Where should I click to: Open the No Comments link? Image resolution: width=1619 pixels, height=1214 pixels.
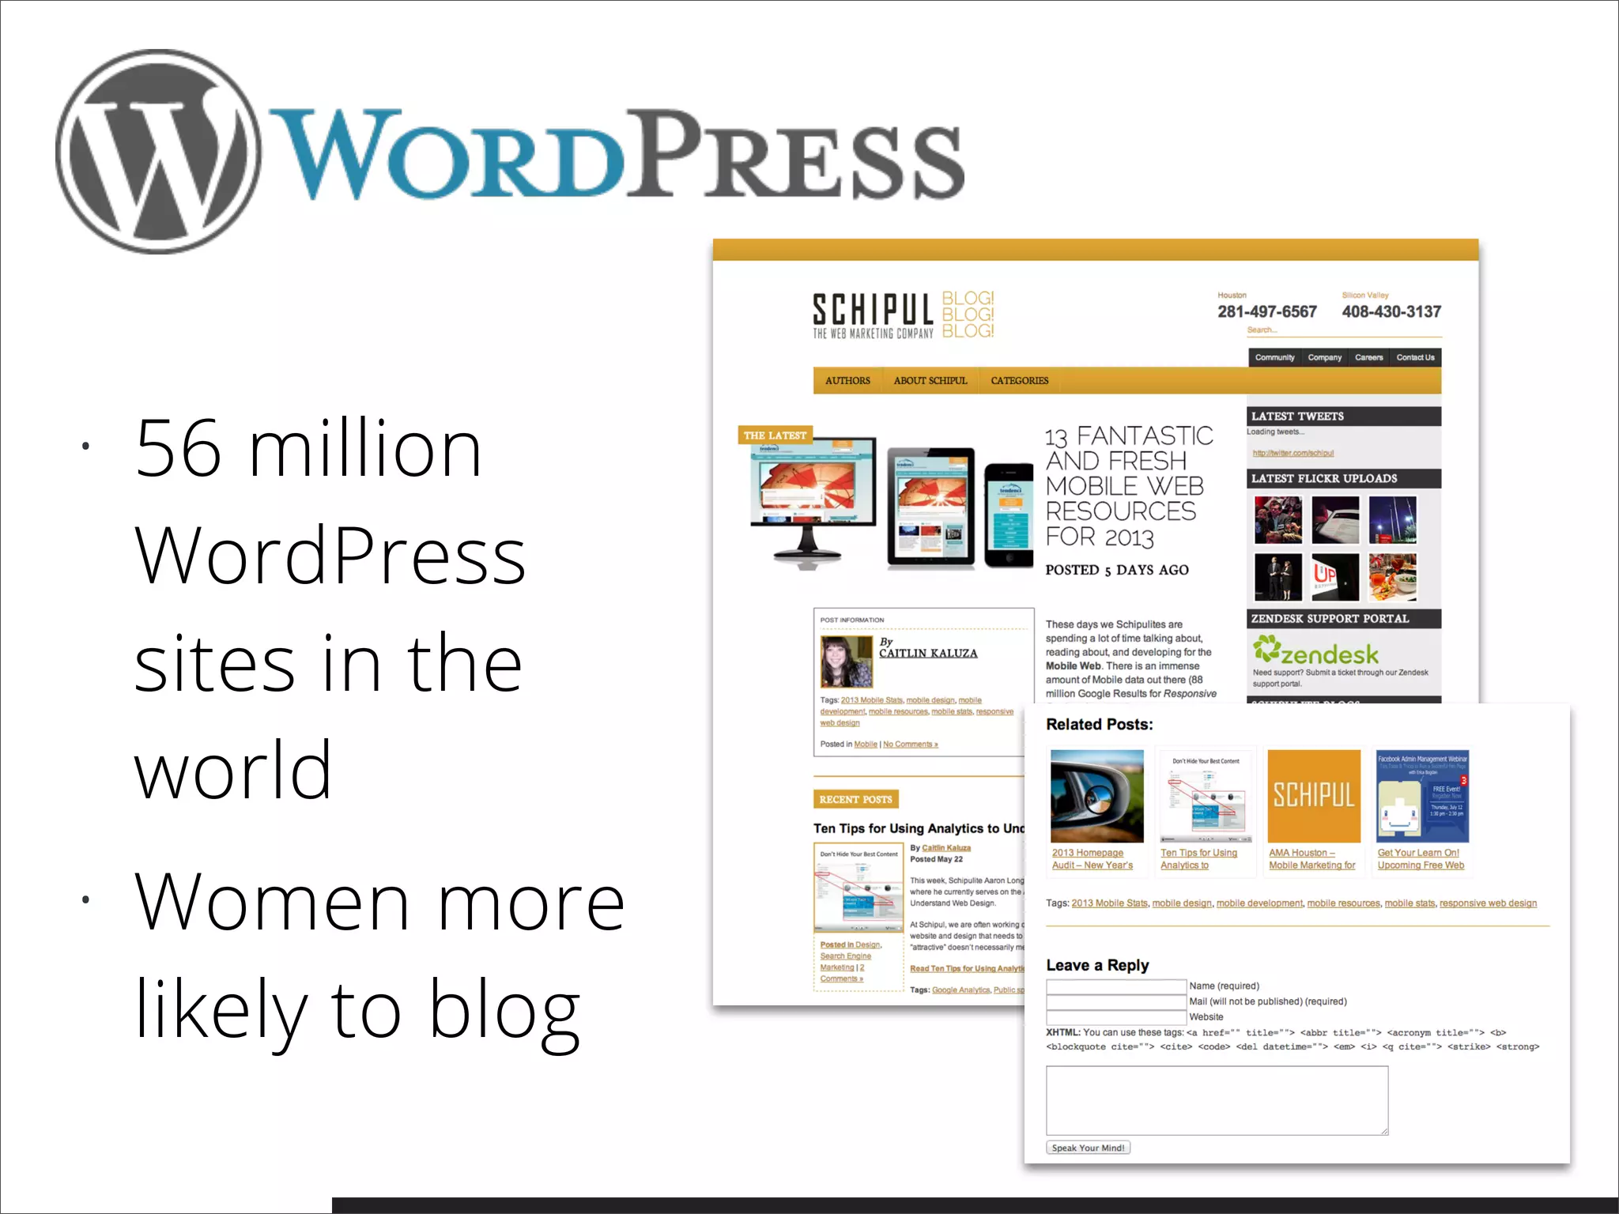[x=910, y=745]
